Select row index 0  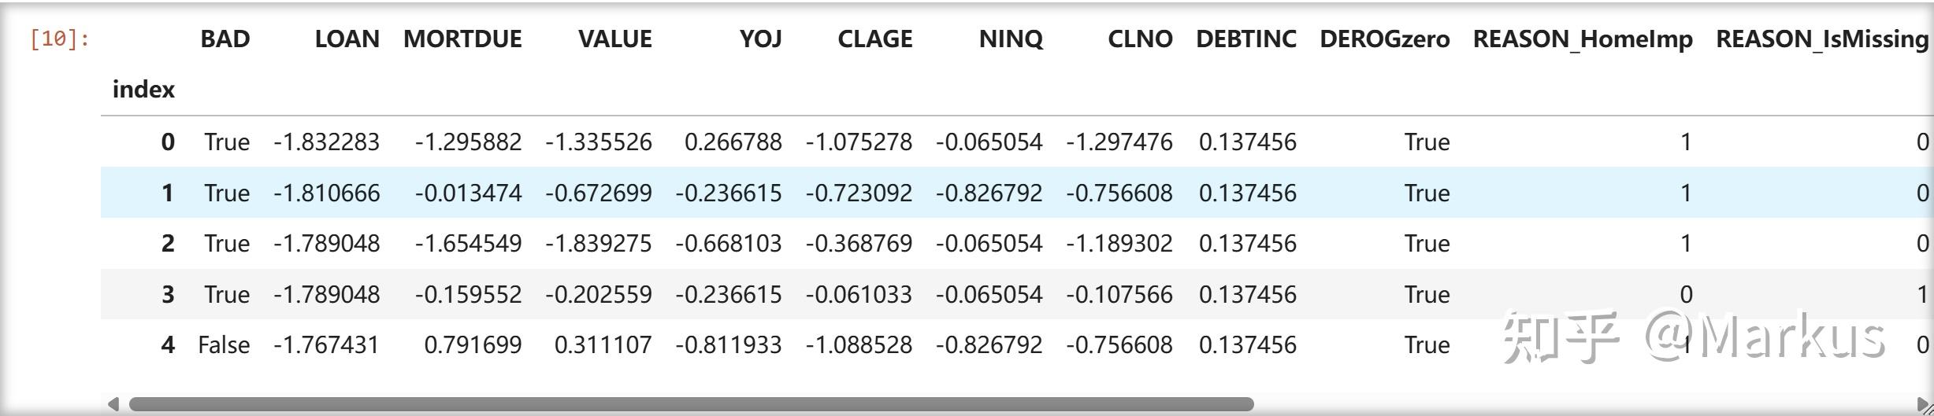168,142
